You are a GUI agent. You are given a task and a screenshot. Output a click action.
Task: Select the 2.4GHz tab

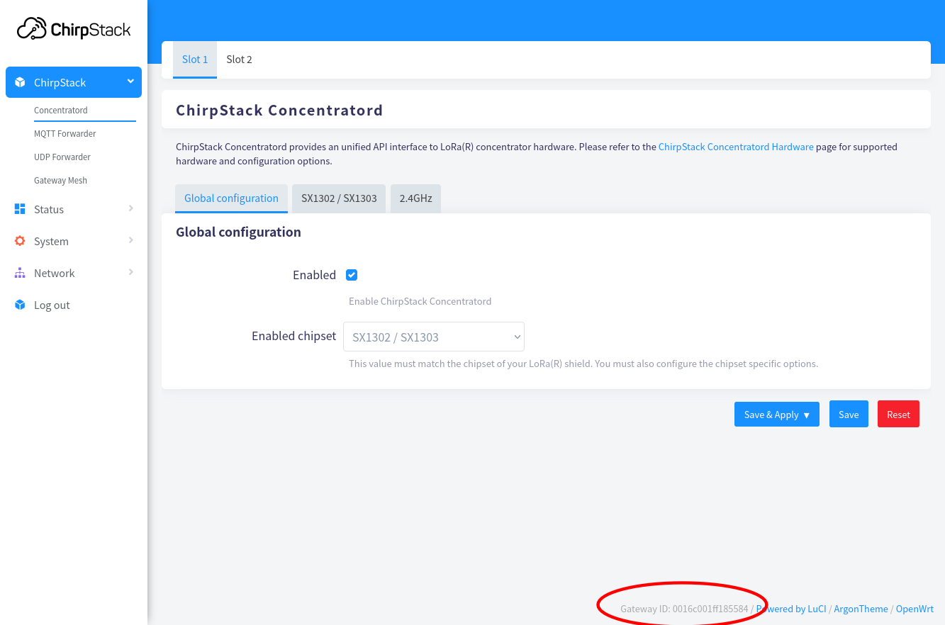[x=415, y=198]
